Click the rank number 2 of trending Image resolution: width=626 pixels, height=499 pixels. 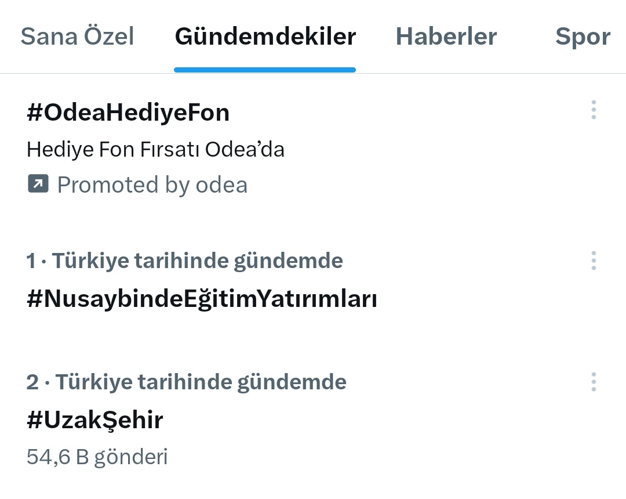click(32, 382)
